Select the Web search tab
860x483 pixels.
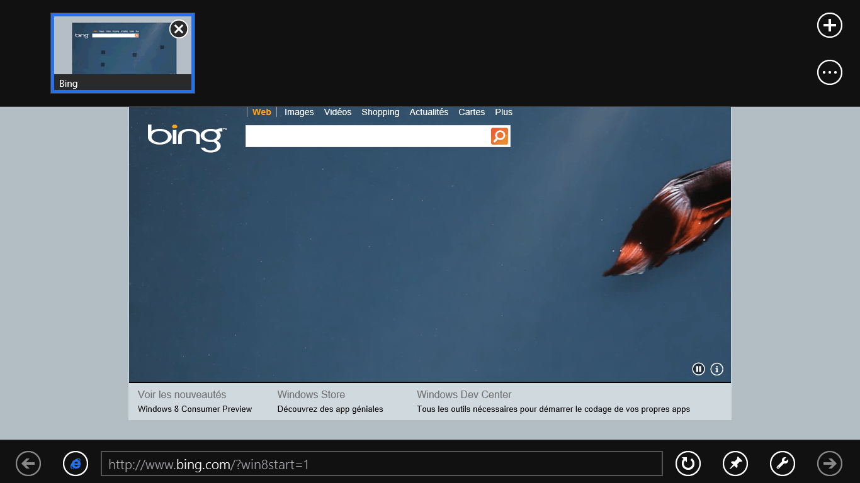point(261,112)
